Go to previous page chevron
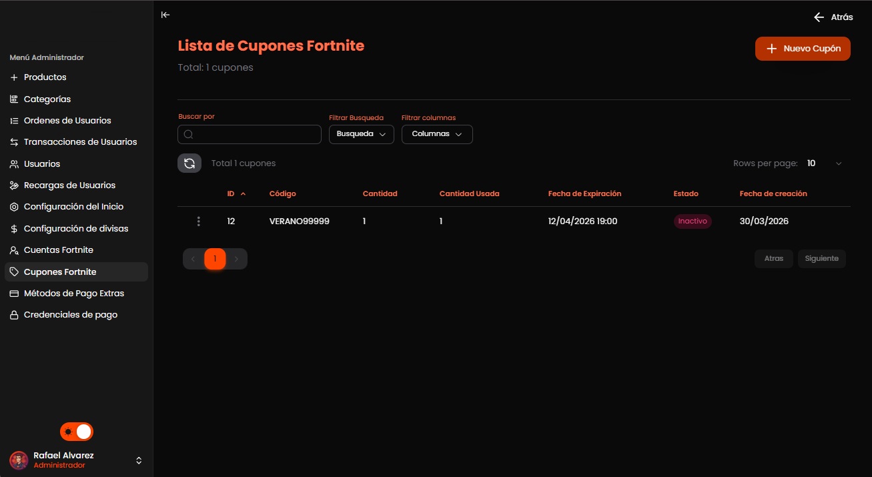Viewport: 872px width, 477px height. point(193,259)
